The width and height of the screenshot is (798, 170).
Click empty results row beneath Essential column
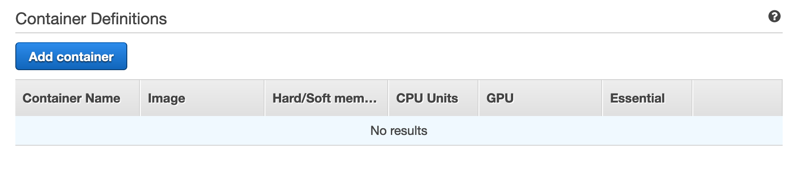click(x=647, y=131)
